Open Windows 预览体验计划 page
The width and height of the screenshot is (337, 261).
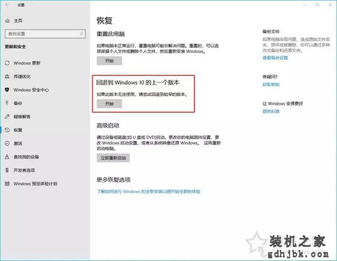pyautogui.click(x=35, y=184)
